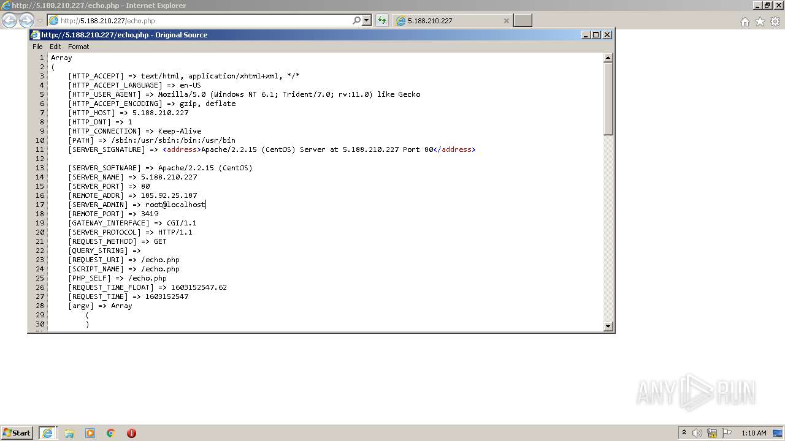The image size is (785, 441).
Task: Open the red stop-sign taskbar icon
Action: (131, 433)
